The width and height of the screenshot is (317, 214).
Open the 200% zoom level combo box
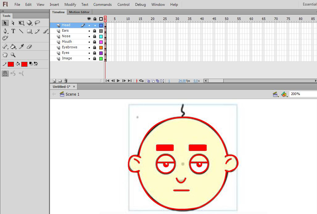click(x=302, y=94)
